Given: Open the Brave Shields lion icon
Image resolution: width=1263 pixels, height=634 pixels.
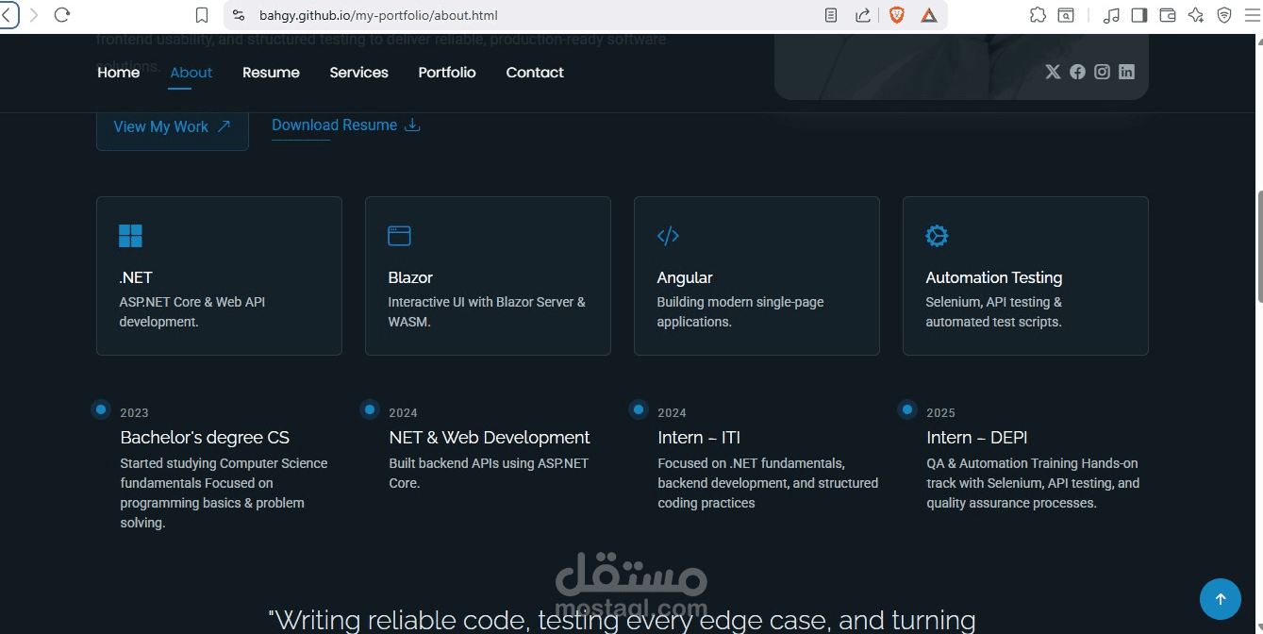Looking at the screenshot, I should [x=897, y=15].
